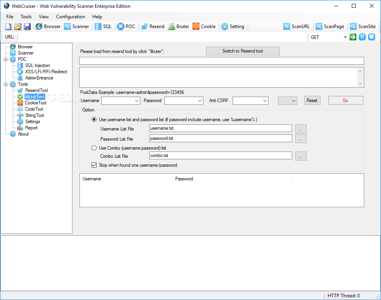Select SQL Injection in the tree
Image resolution: width=381 pixels, height=300 pixels.
point(37,65)
